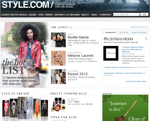This screenshot has width=150, height=121.
Task: Switch to the Style File tab
Action: (x=124, y=32)
